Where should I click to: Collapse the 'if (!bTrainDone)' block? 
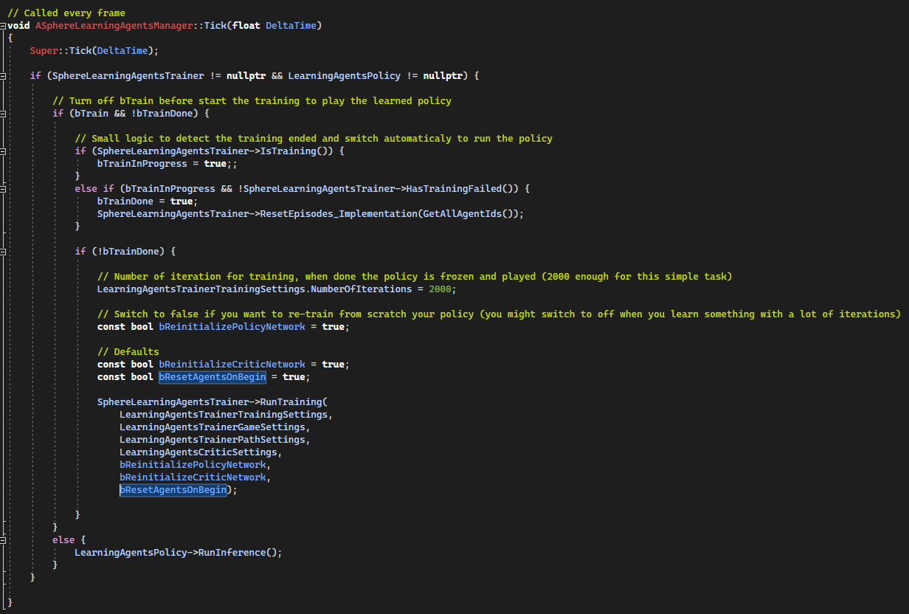[x=4, y=252]
